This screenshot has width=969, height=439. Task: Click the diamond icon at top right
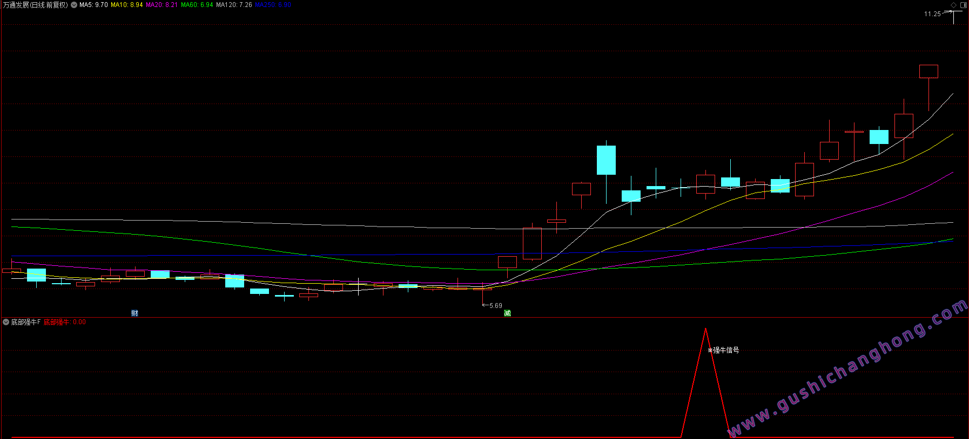954,5
